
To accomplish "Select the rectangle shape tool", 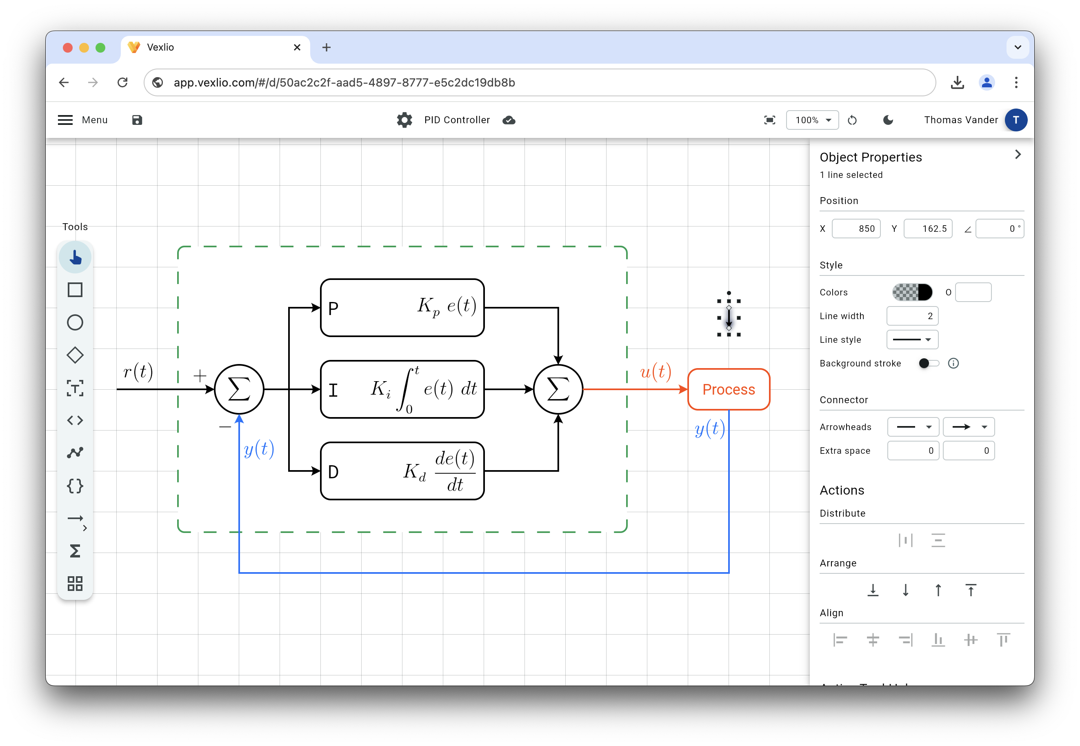I will click(75, 290).
